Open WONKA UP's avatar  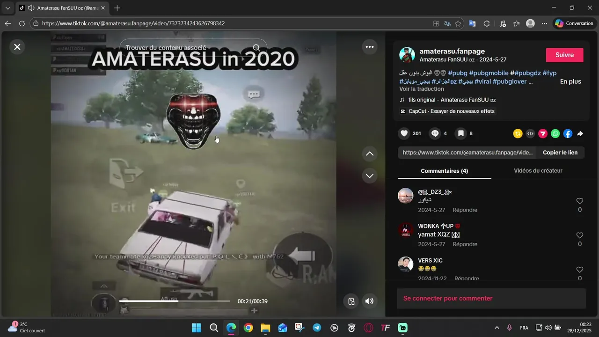click(405, 230)
